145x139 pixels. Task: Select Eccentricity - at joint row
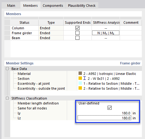(34, 84)
